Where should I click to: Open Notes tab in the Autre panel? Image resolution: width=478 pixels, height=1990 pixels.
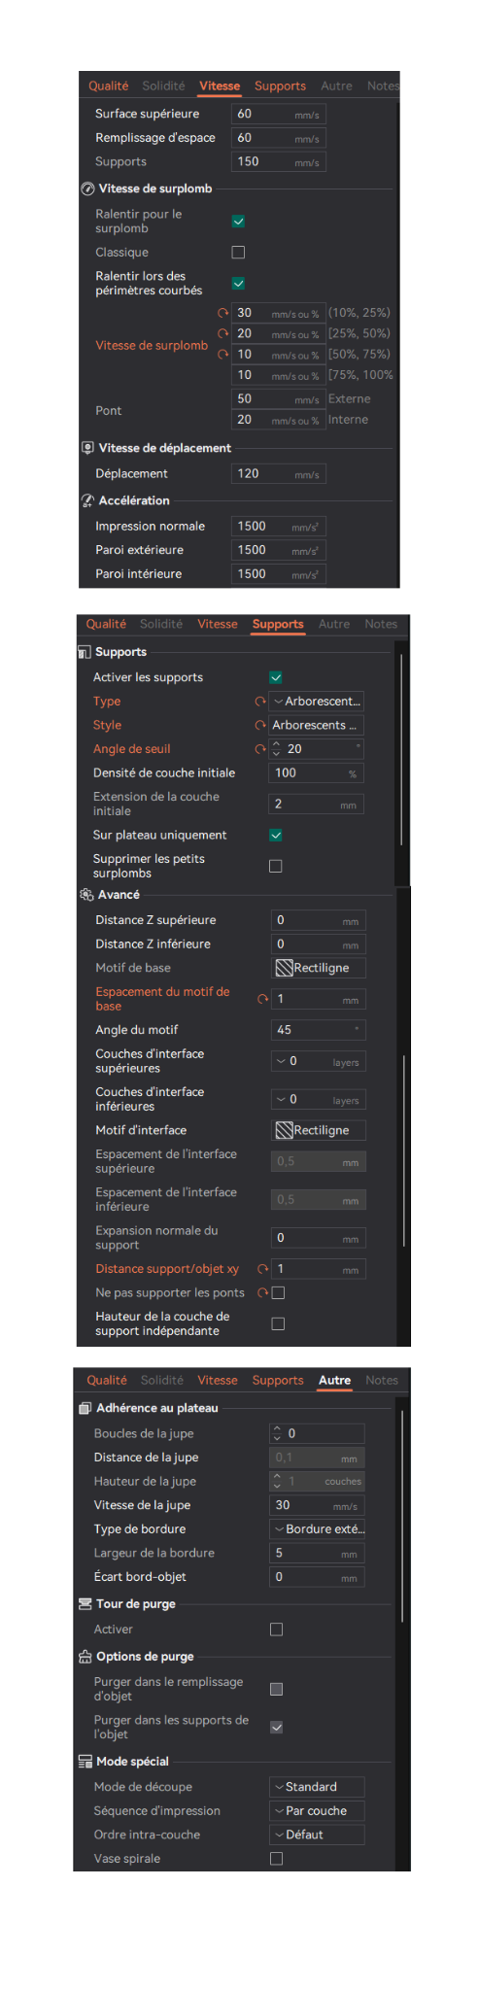coord(382,1380)
